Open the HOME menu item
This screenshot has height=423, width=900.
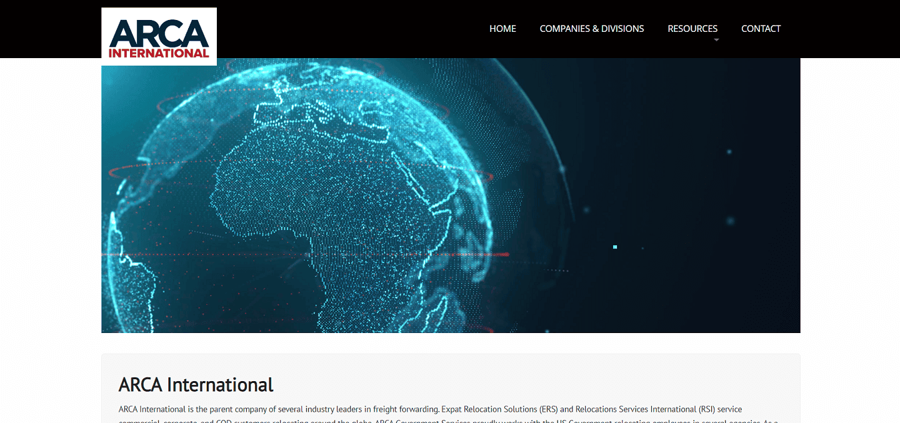tap(502, 29)
